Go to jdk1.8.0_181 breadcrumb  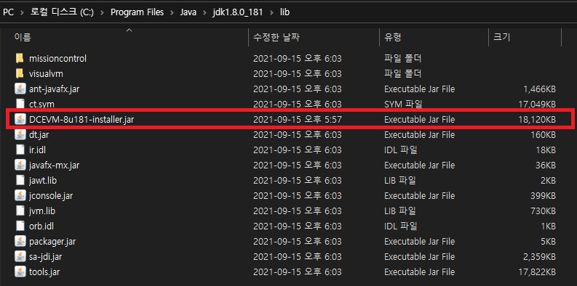tap(238, 12)
